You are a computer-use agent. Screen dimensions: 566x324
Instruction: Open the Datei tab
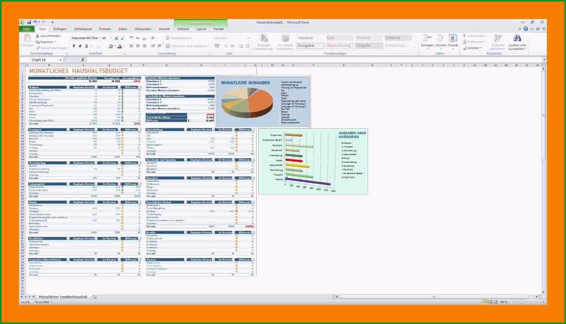[27, 29]
